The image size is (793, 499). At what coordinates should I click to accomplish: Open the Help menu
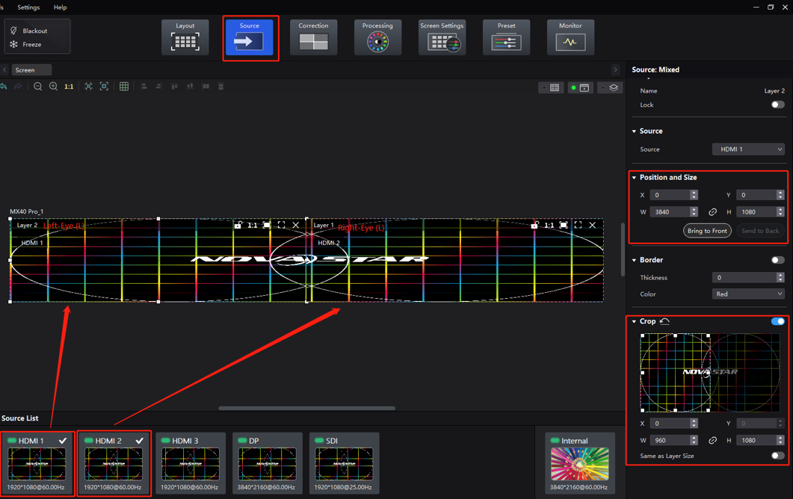[x=61, y=7]
